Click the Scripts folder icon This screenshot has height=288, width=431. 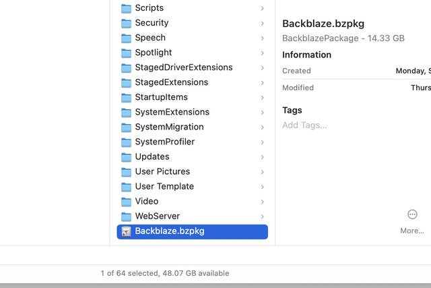pos(126,8)
